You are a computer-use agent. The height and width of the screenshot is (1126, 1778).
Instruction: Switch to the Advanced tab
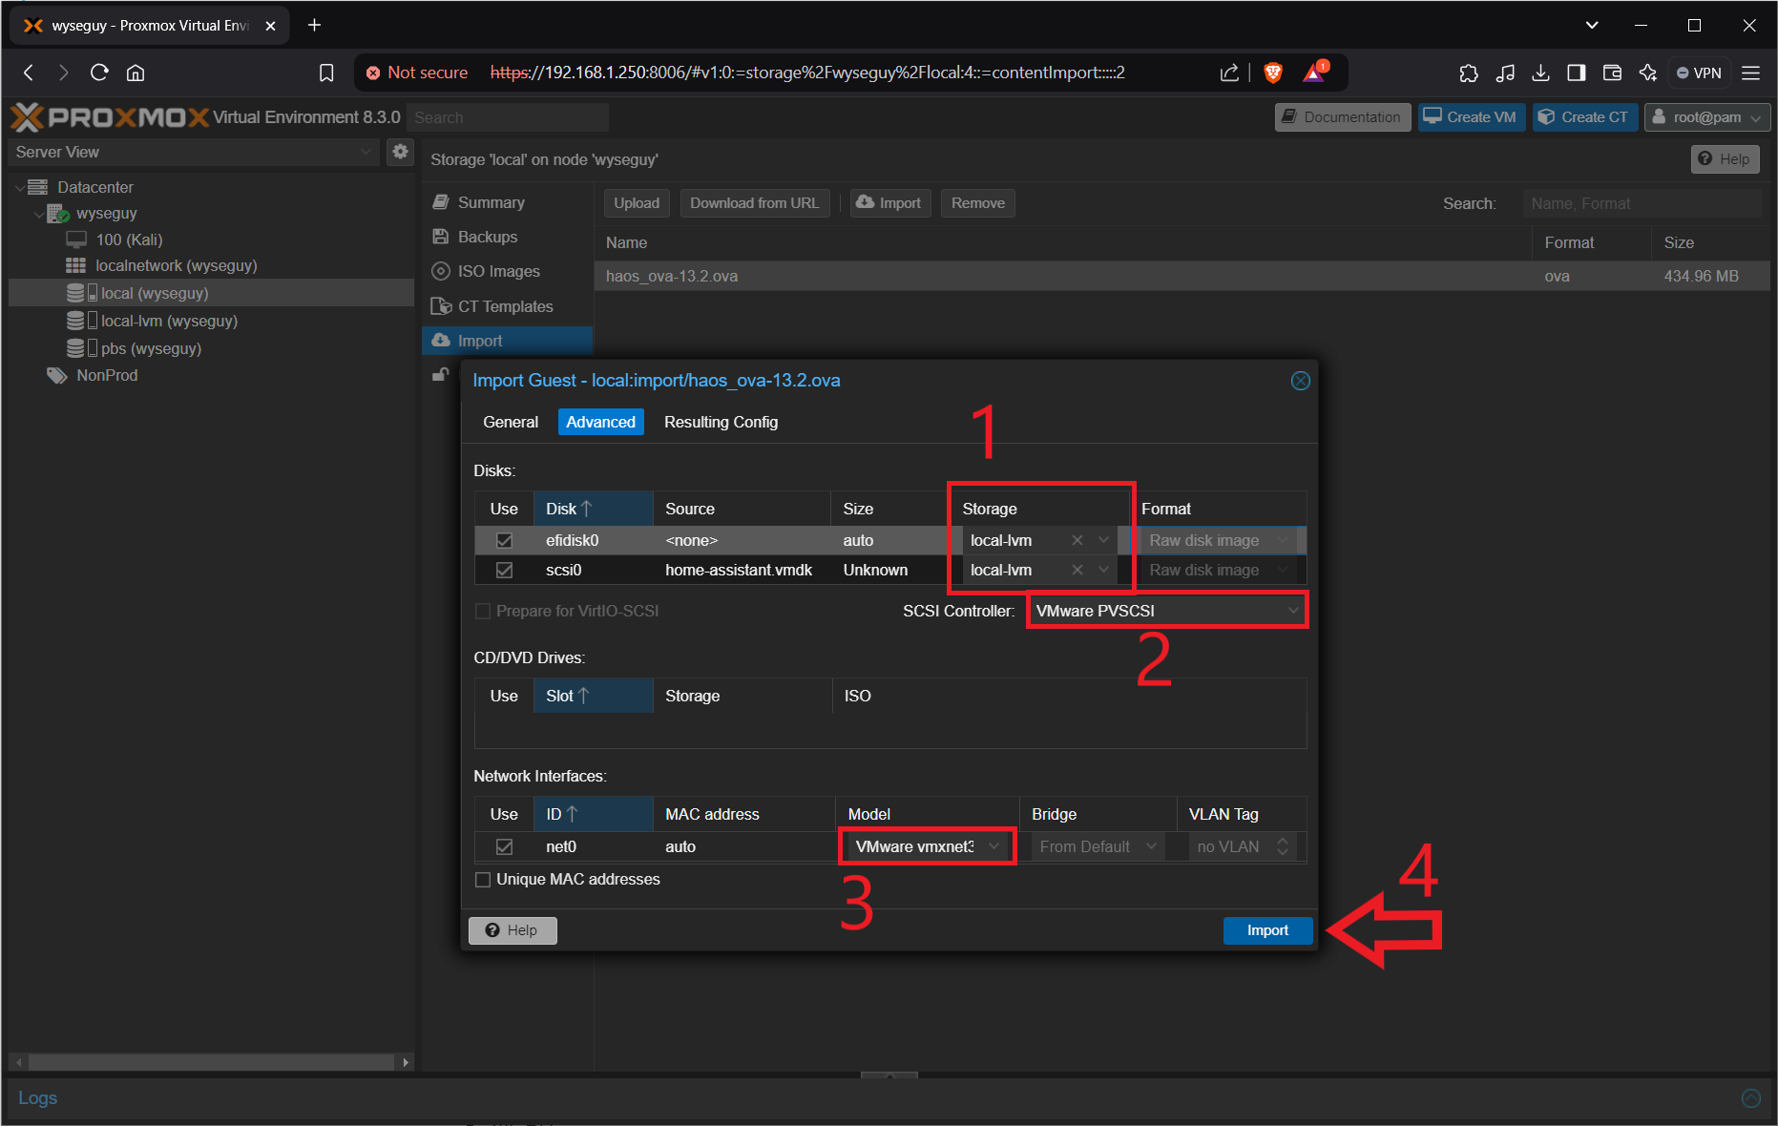click(600, 422)
